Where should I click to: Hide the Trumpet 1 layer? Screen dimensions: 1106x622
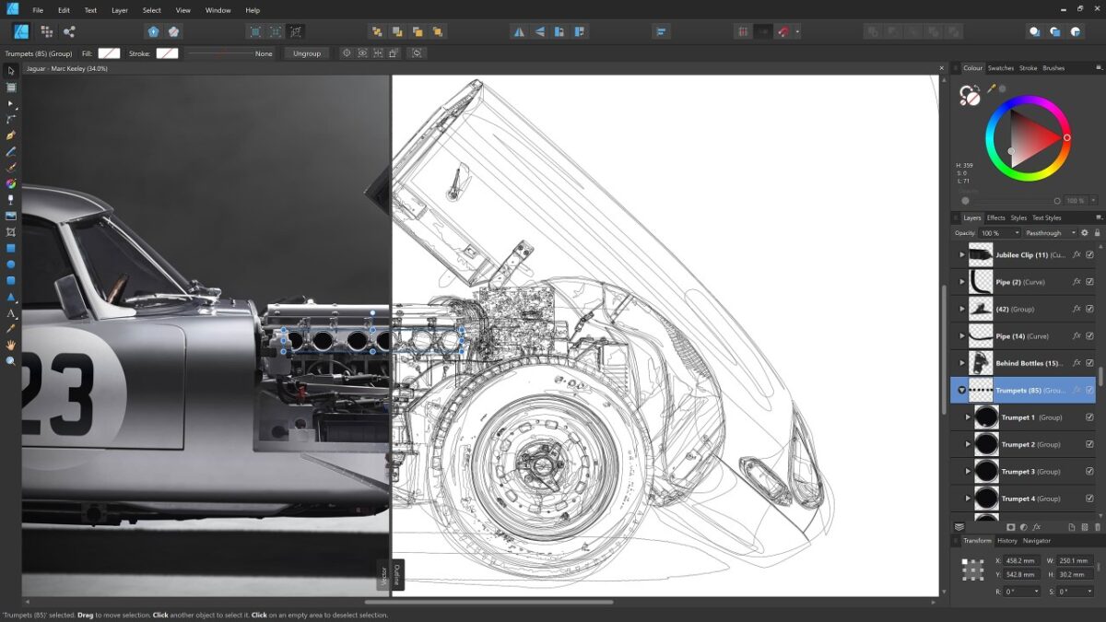1089,417
